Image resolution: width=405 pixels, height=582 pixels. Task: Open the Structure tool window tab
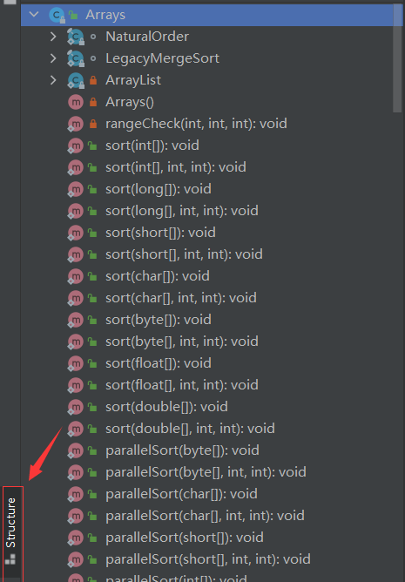click(12, 531)
